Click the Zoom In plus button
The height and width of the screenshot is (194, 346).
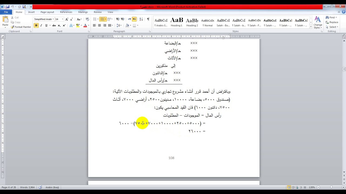pyautogui.click(x=343, y=187)
